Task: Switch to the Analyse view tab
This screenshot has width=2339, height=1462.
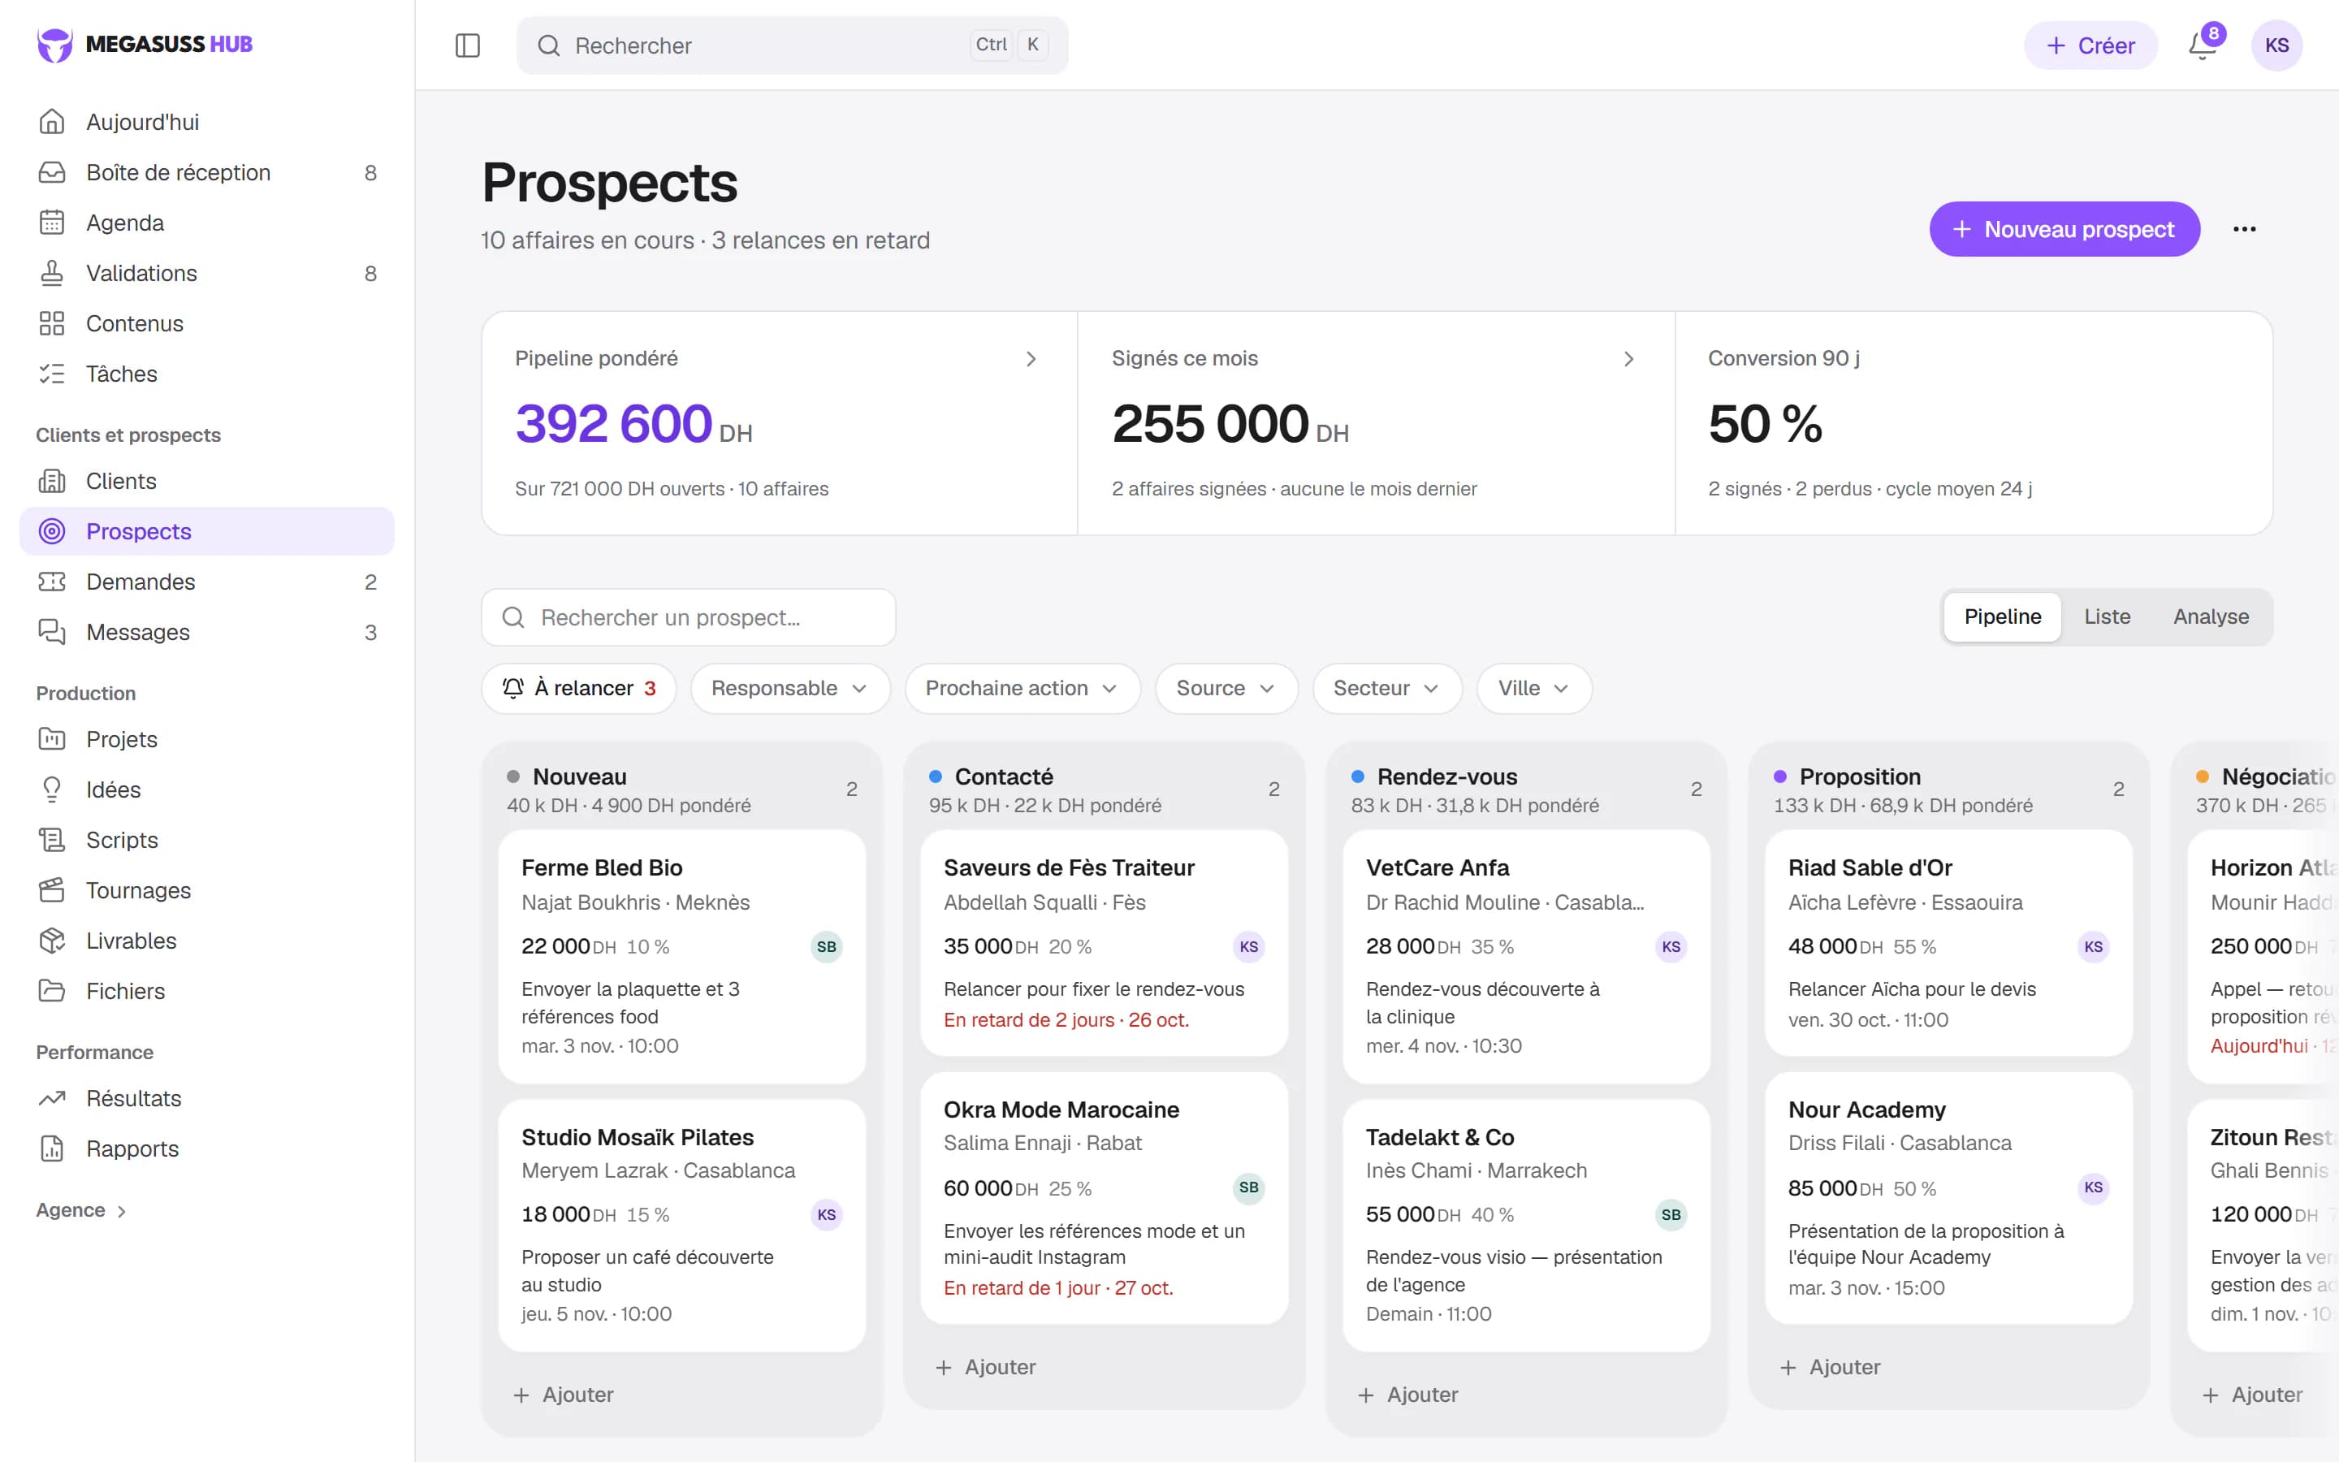Action: coord(2211,616)
